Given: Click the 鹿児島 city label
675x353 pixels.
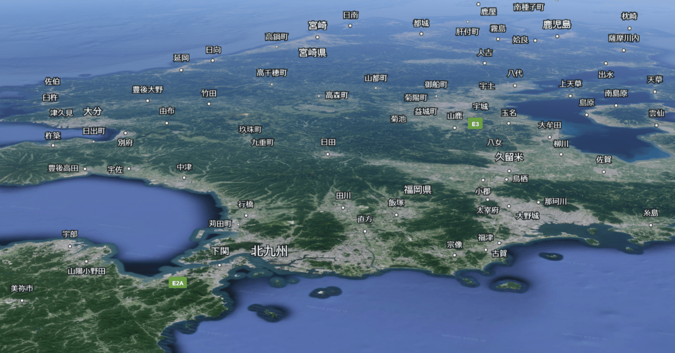Looking at the screenshot, I should tap(557, 25).
